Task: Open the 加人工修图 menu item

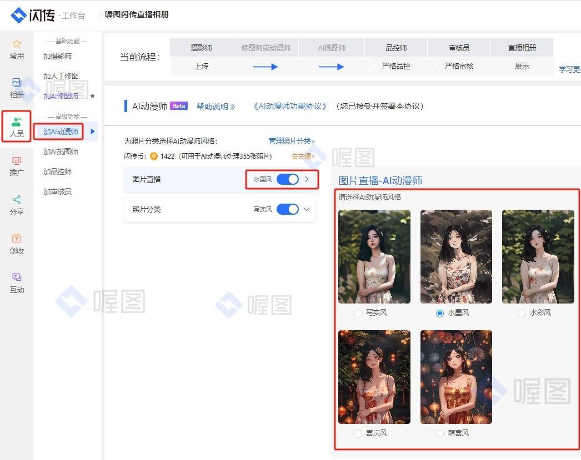Action: pyautogui.click(x=61, y=76)
